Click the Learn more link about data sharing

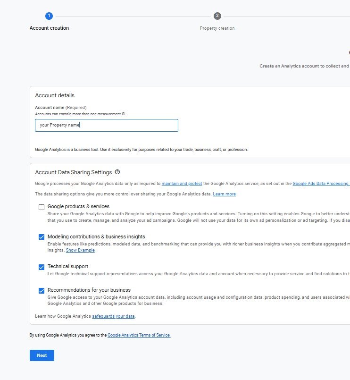(x=225, y=193)
